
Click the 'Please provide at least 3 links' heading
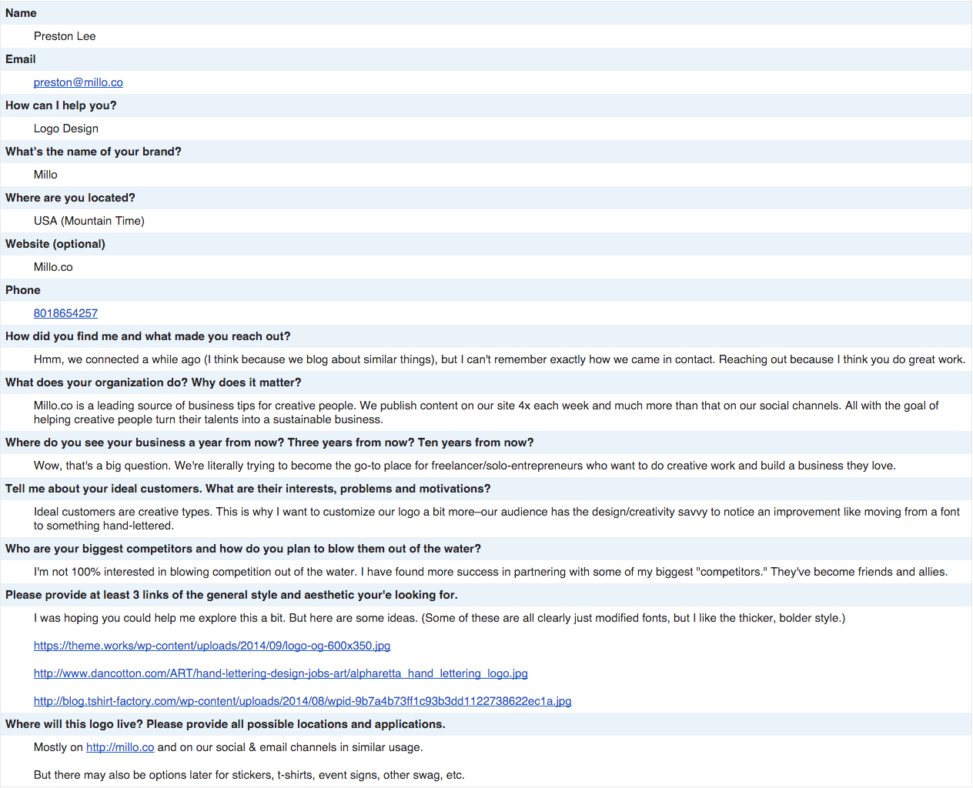(232, 595)
